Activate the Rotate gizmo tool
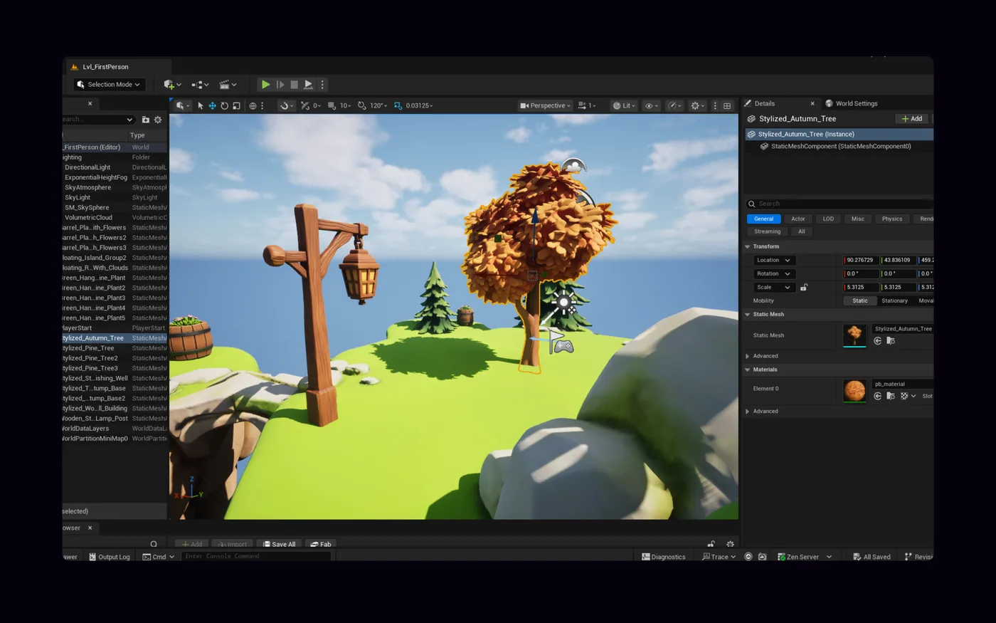 point(224,105)
